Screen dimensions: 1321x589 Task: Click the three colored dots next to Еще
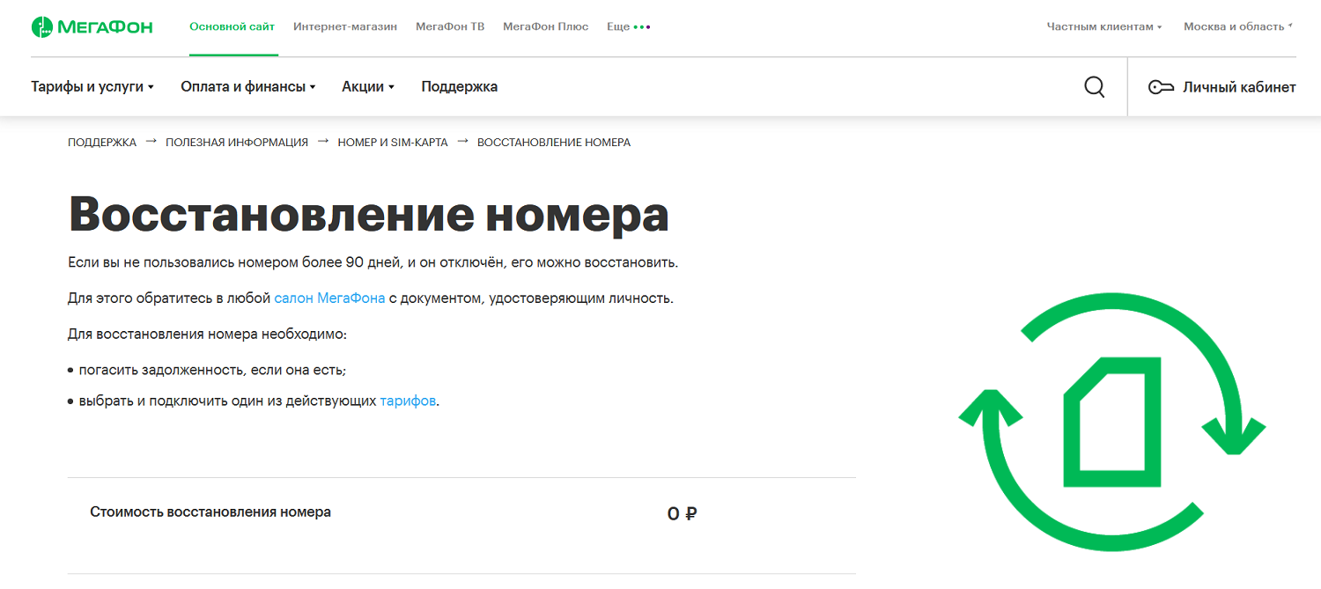(x=642, y=27)
